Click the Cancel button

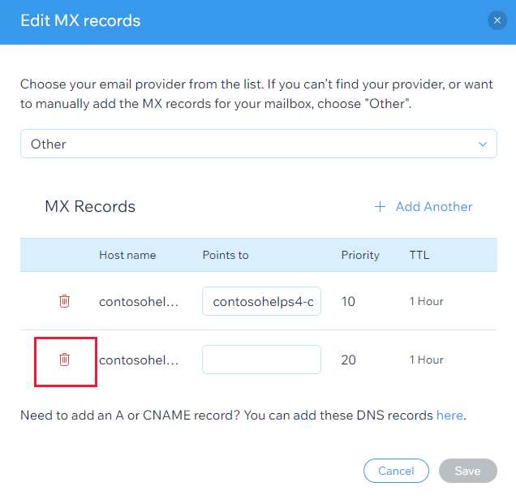pyautogui.click(x=396, y=471)
